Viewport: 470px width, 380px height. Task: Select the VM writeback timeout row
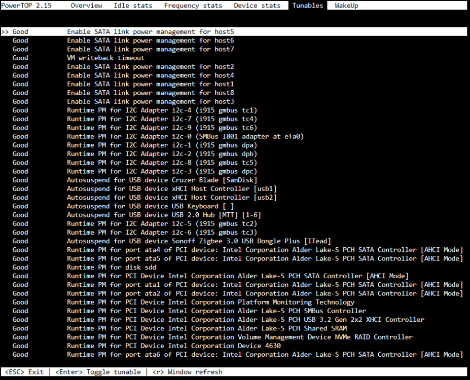click(x=234, y=58)
